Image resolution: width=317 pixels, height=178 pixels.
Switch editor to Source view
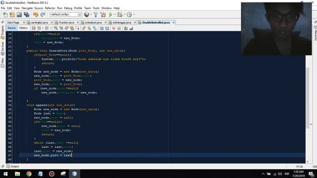(x=11, y=28)
